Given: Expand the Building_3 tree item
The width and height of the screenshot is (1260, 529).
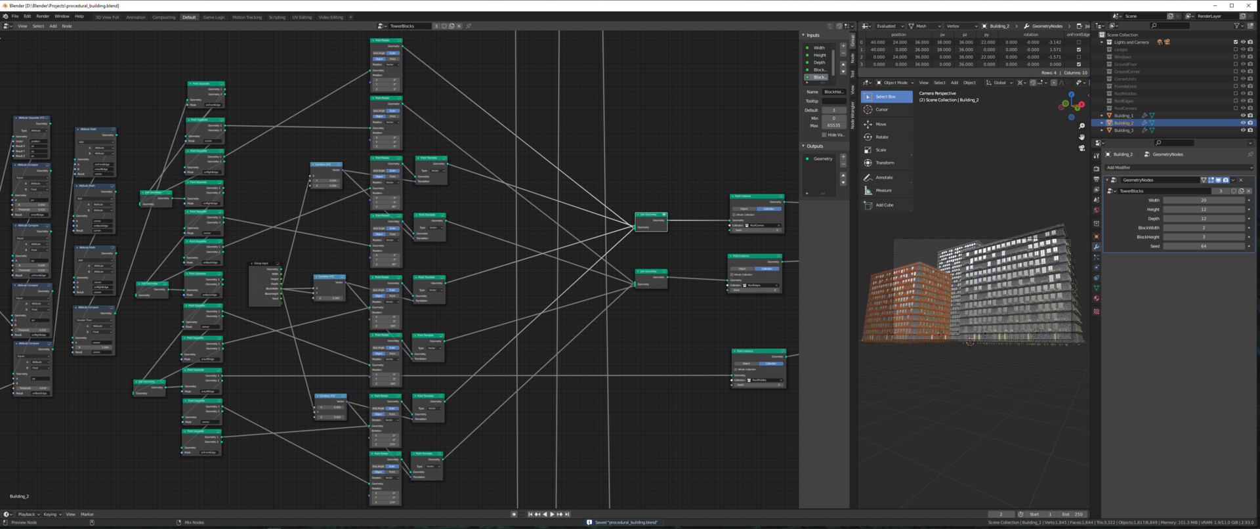Looking at the screenshot, I should tap(1102, 131).
